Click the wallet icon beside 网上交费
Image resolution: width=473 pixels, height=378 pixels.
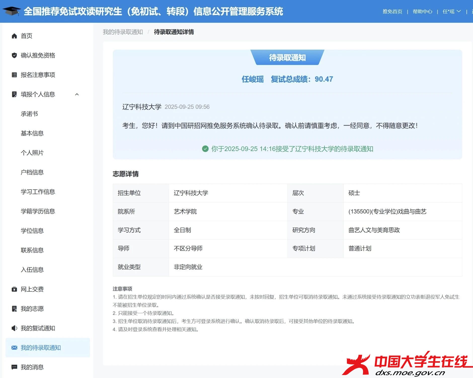point(14,289)
